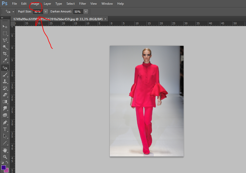Click the model photo on canvas
Screen dimensions: 246x173
(147, 101)
